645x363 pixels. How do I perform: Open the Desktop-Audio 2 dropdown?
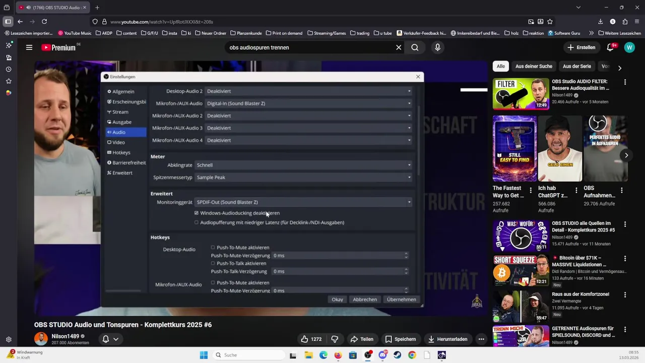coord(308,91)
